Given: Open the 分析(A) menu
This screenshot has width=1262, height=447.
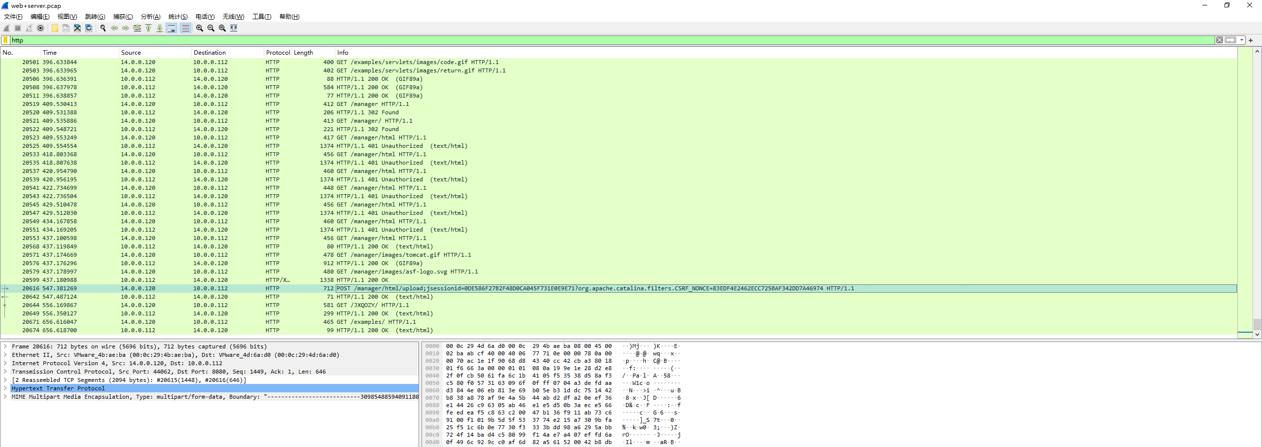Looking at the screenshot, I should point(150,17).
